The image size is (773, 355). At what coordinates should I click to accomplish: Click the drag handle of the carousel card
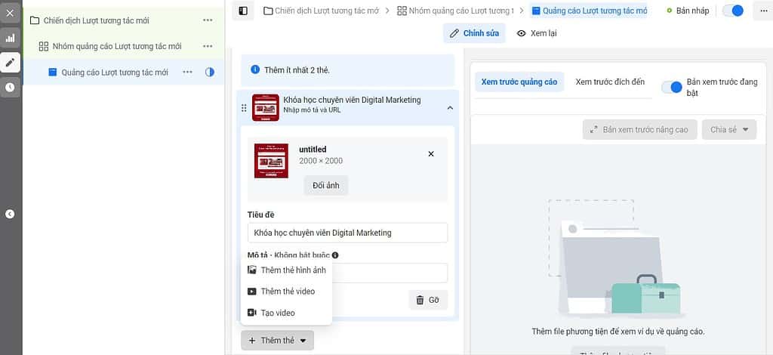[244, 108]
